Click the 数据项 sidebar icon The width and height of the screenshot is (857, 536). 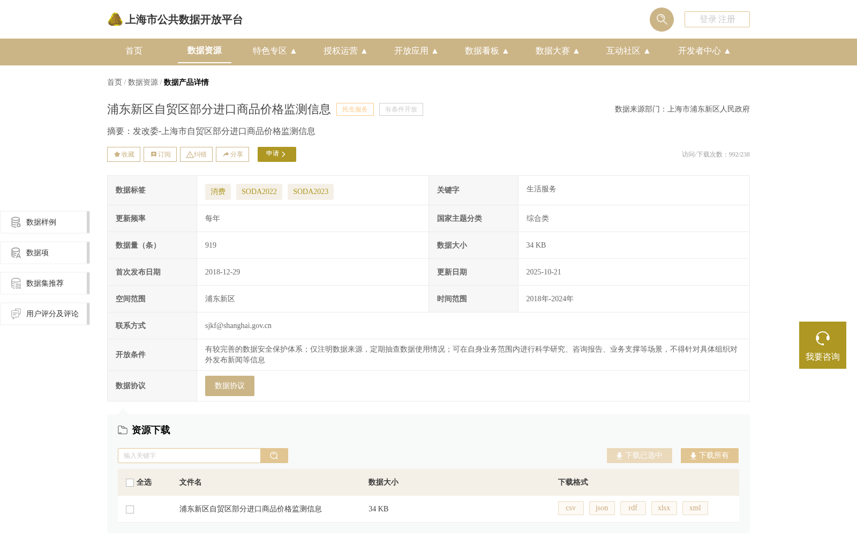click(16, 252)
